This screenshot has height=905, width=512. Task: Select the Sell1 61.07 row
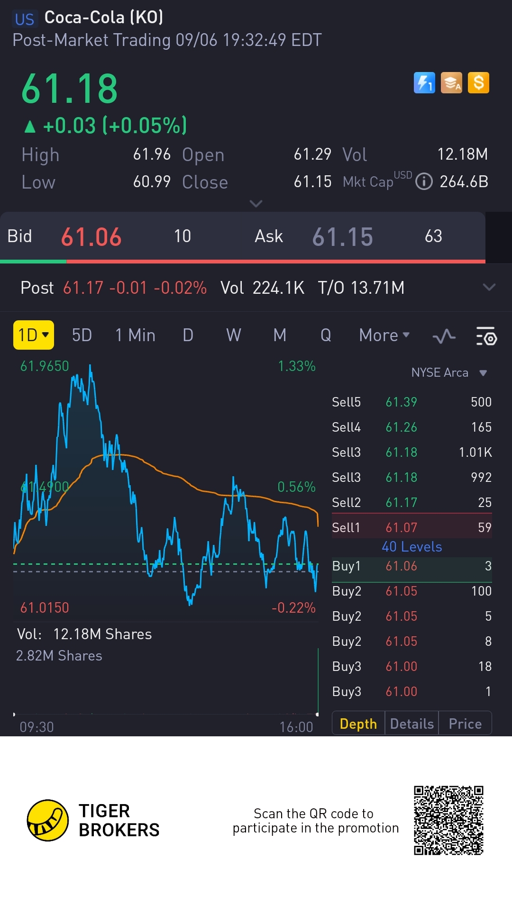tap(412, 526)
